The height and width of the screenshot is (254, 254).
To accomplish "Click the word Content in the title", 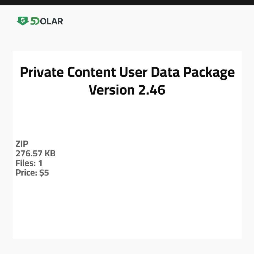I will [91, 73].
